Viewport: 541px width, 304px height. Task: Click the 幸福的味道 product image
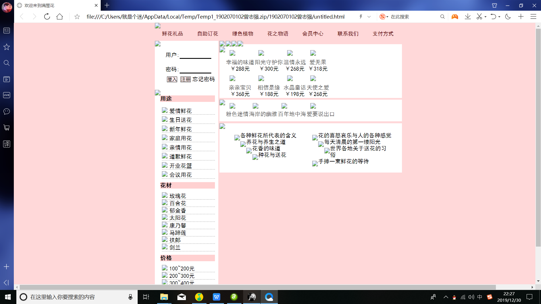coord(232,53)
